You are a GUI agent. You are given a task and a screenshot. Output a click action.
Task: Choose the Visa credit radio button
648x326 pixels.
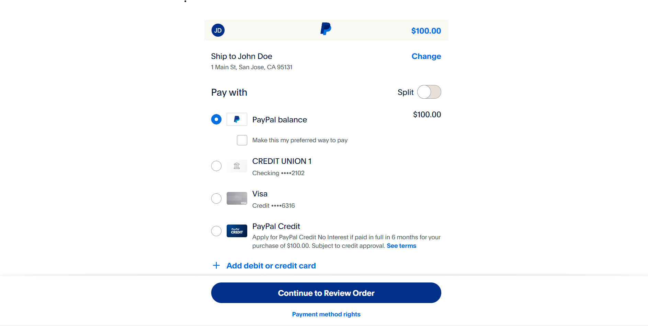(x=216, y=198)
